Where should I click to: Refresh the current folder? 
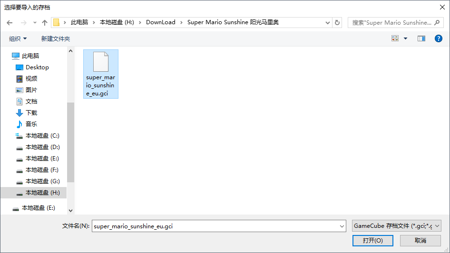337,23
